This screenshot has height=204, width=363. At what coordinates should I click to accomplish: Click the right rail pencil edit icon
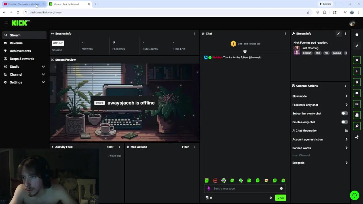tap(357, 46)
